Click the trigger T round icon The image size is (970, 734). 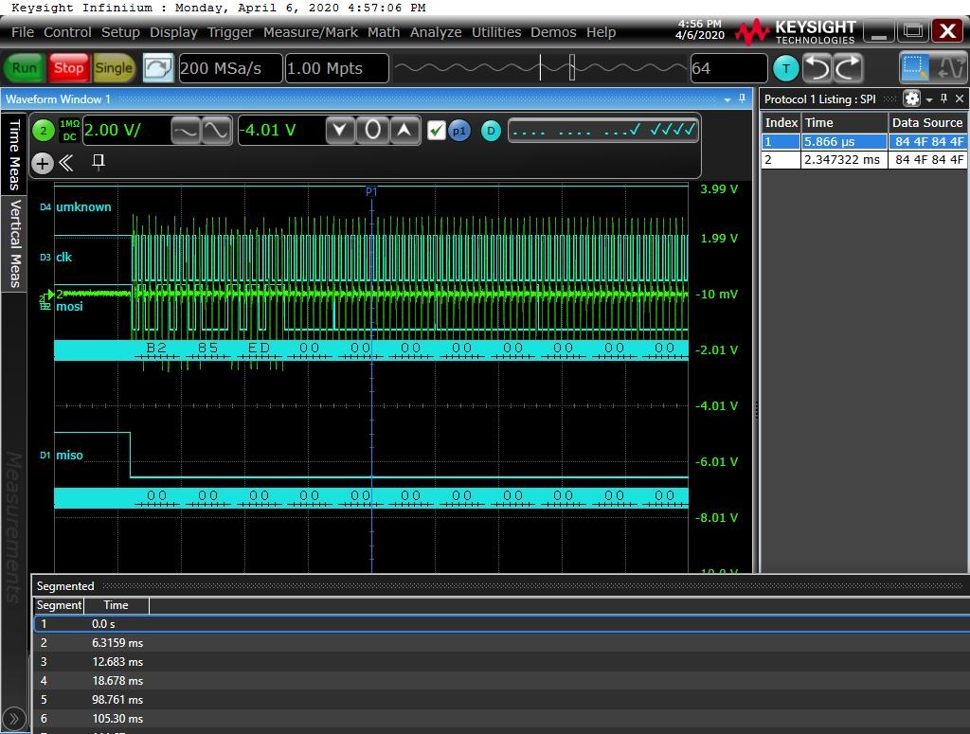coord(785,68)
